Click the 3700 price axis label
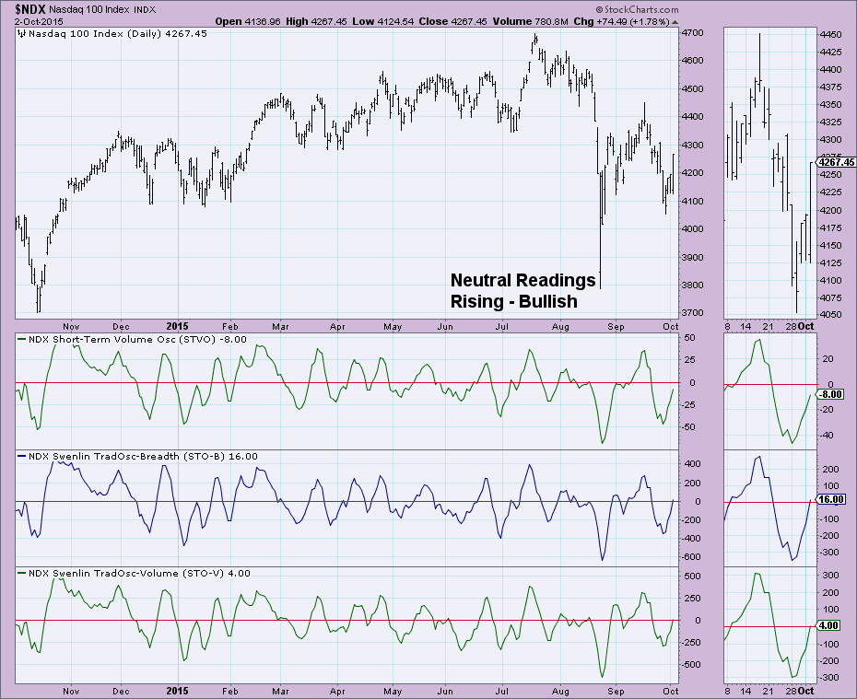Viewport: 857px width, 699px height. pyautogui.click(x=693, y=313)
